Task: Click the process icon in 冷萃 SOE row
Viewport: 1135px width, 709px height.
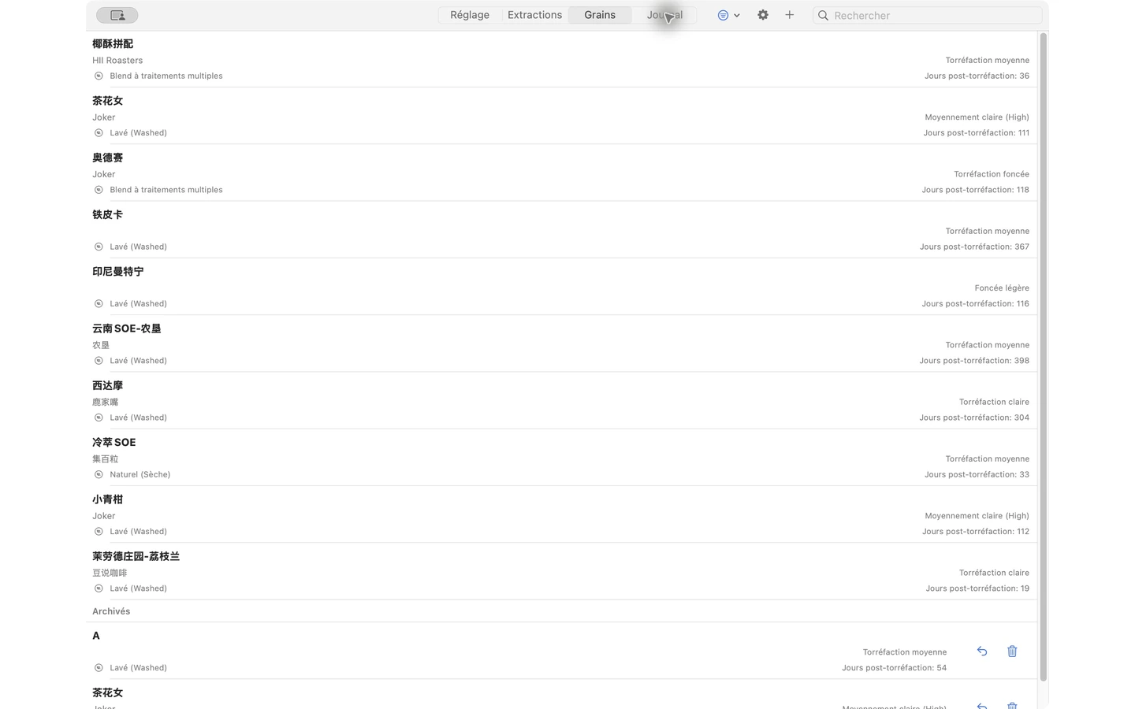Action: 99,475
